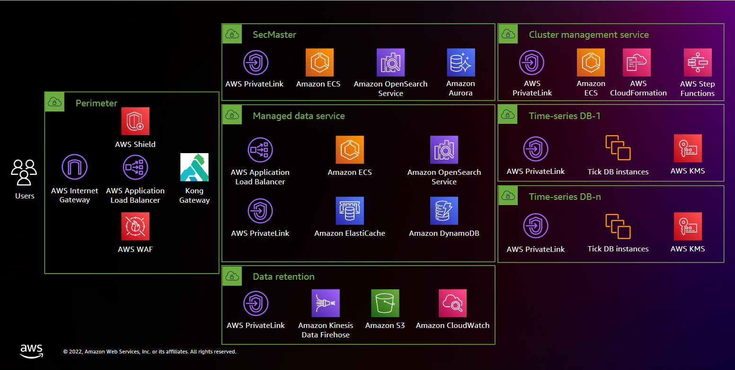Select the SecMaster VPC lock badge

231,34
